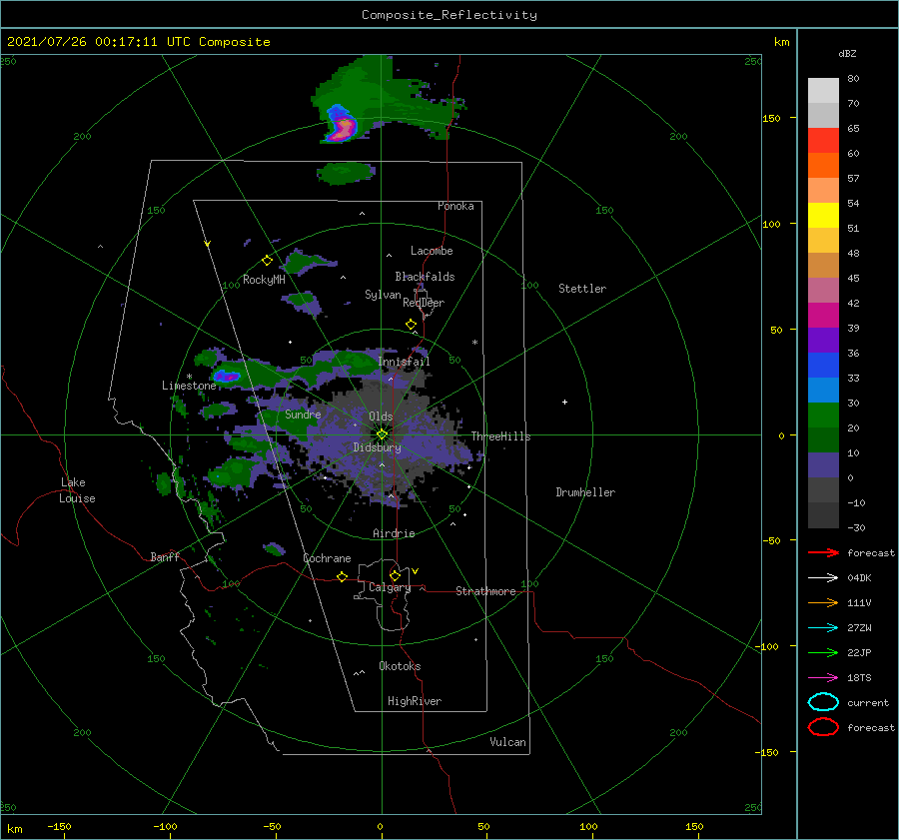Click the RockyMH label
Image resolution: width=899 pixels, height=840 pixels.
(264, 280)
